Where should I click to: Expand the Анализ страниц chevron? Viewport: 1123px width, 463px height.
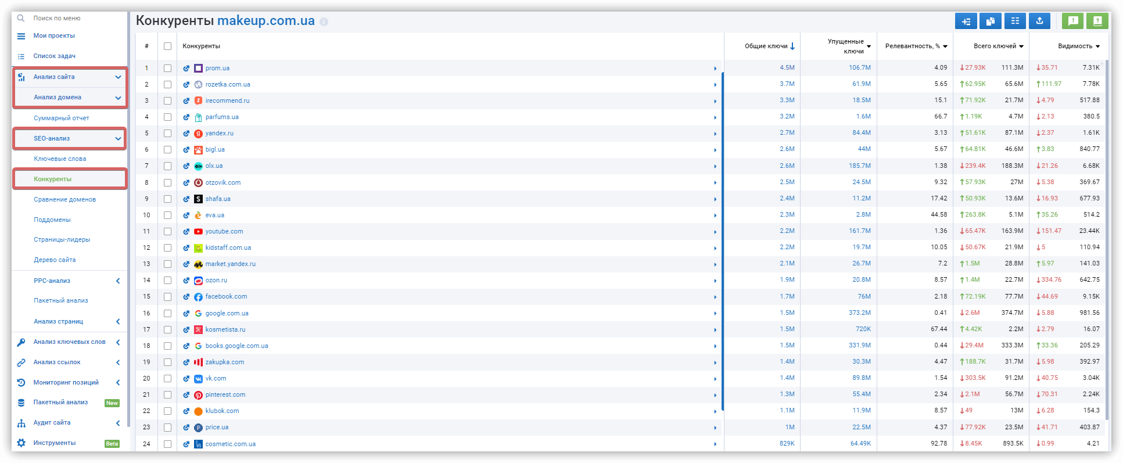(x=118, y=322)
